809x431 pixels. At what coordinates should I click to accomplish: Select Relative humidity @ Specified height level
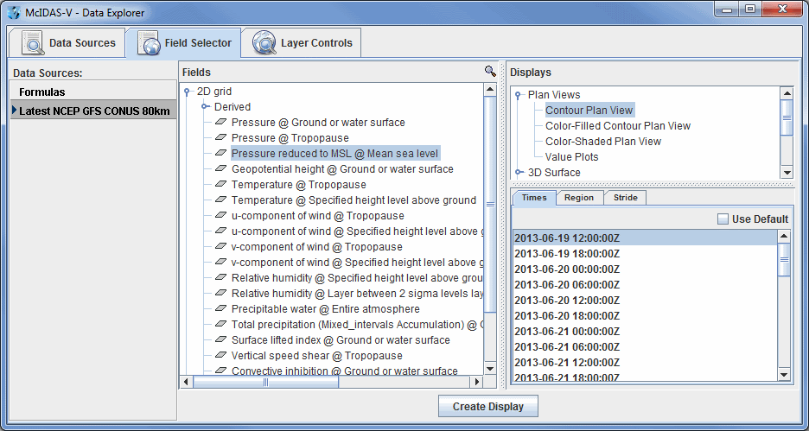357,278
